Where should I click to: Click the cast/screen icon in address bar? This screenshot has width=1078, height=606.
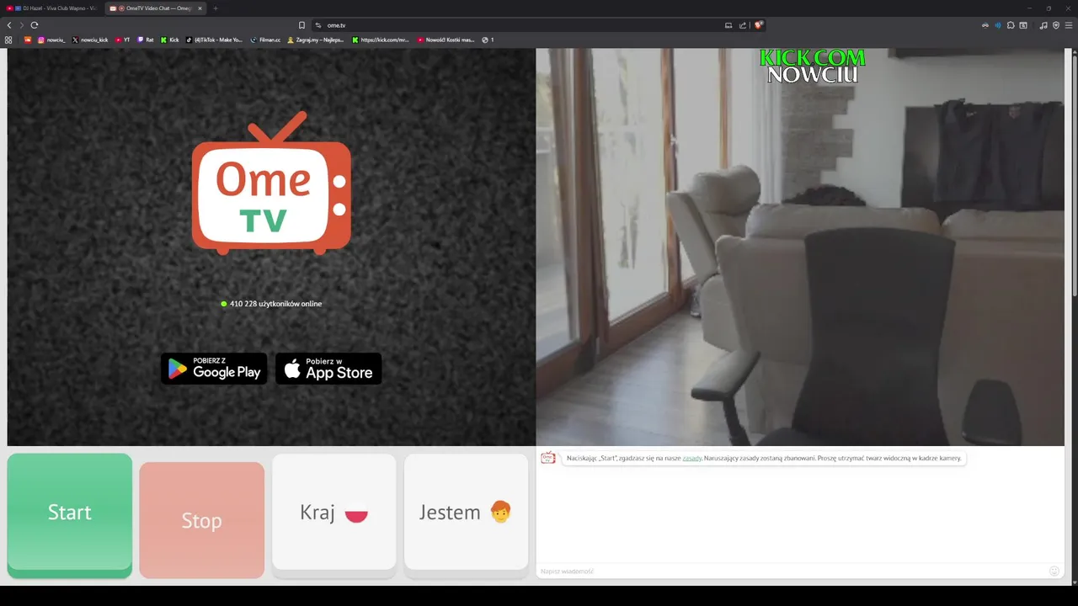tap(728, 25)
